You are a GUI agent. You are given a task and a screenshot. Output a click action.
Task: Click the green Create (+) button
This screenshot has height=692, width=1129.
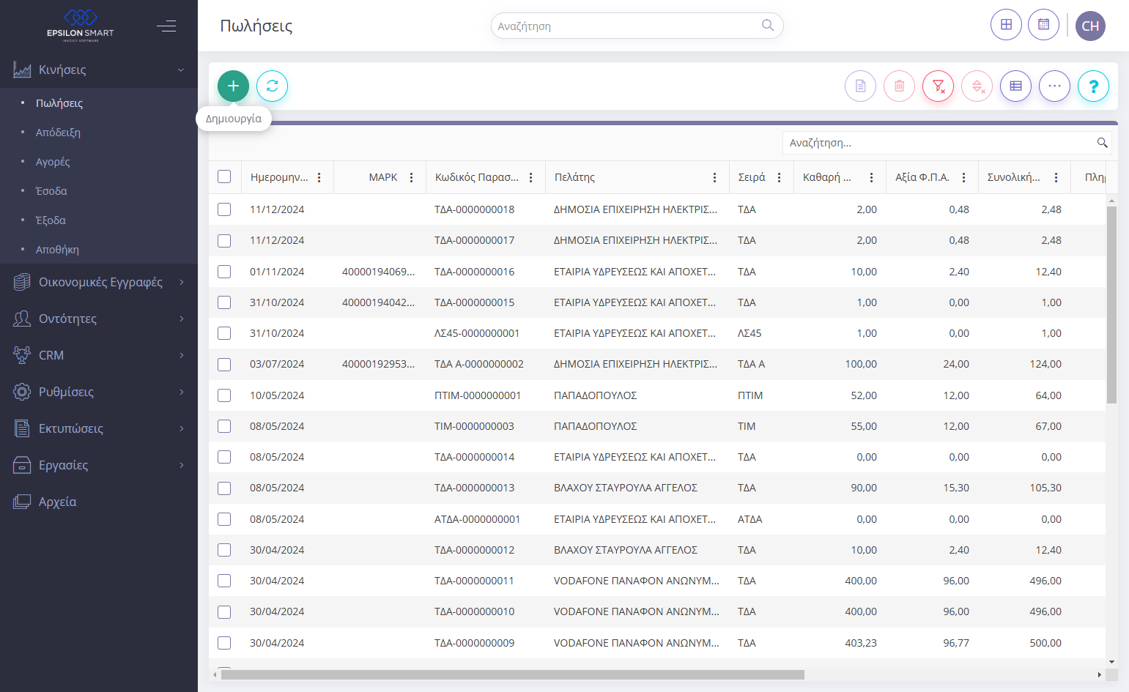(233, 86)
